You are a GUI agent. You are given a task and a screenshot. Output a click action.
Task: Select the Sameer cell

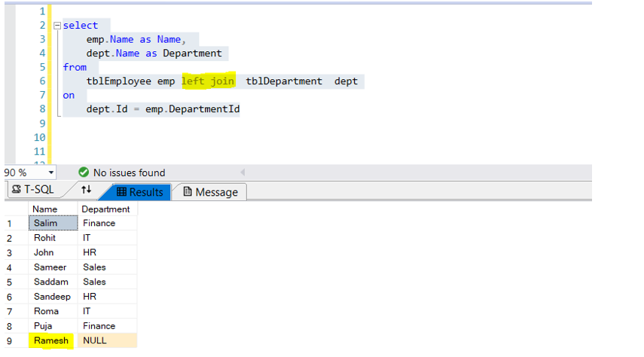click(53, 267)
